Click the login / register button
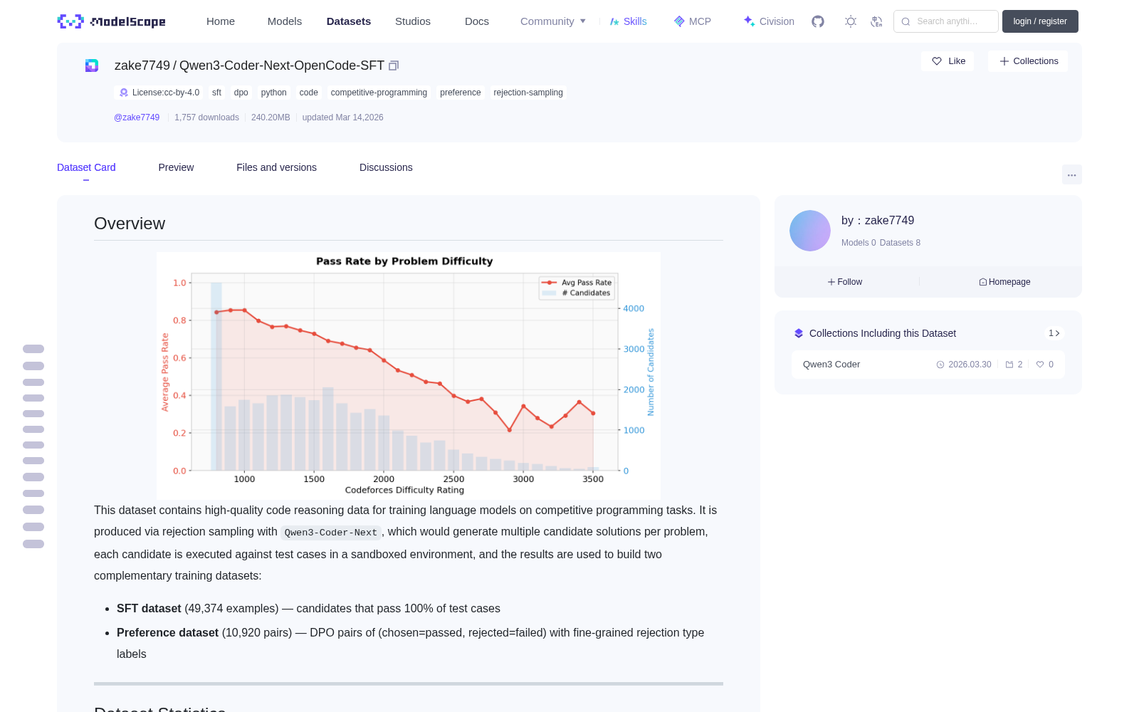 click(x=1040, y=21)
